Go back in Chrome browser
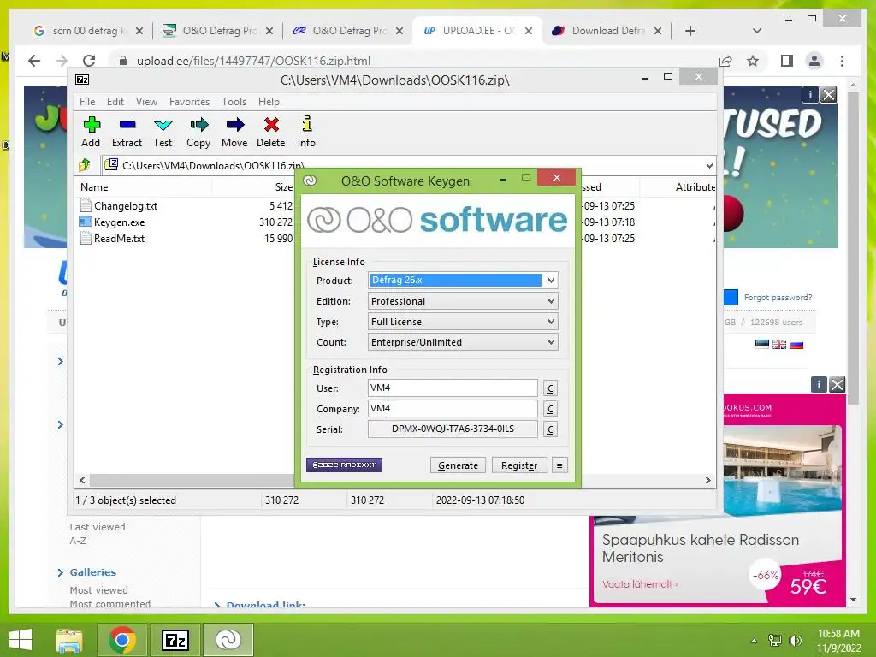 click(x=34, y=61)
